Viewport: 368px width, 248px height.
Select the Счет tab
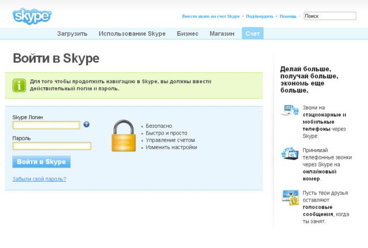(x=252, y=33)
